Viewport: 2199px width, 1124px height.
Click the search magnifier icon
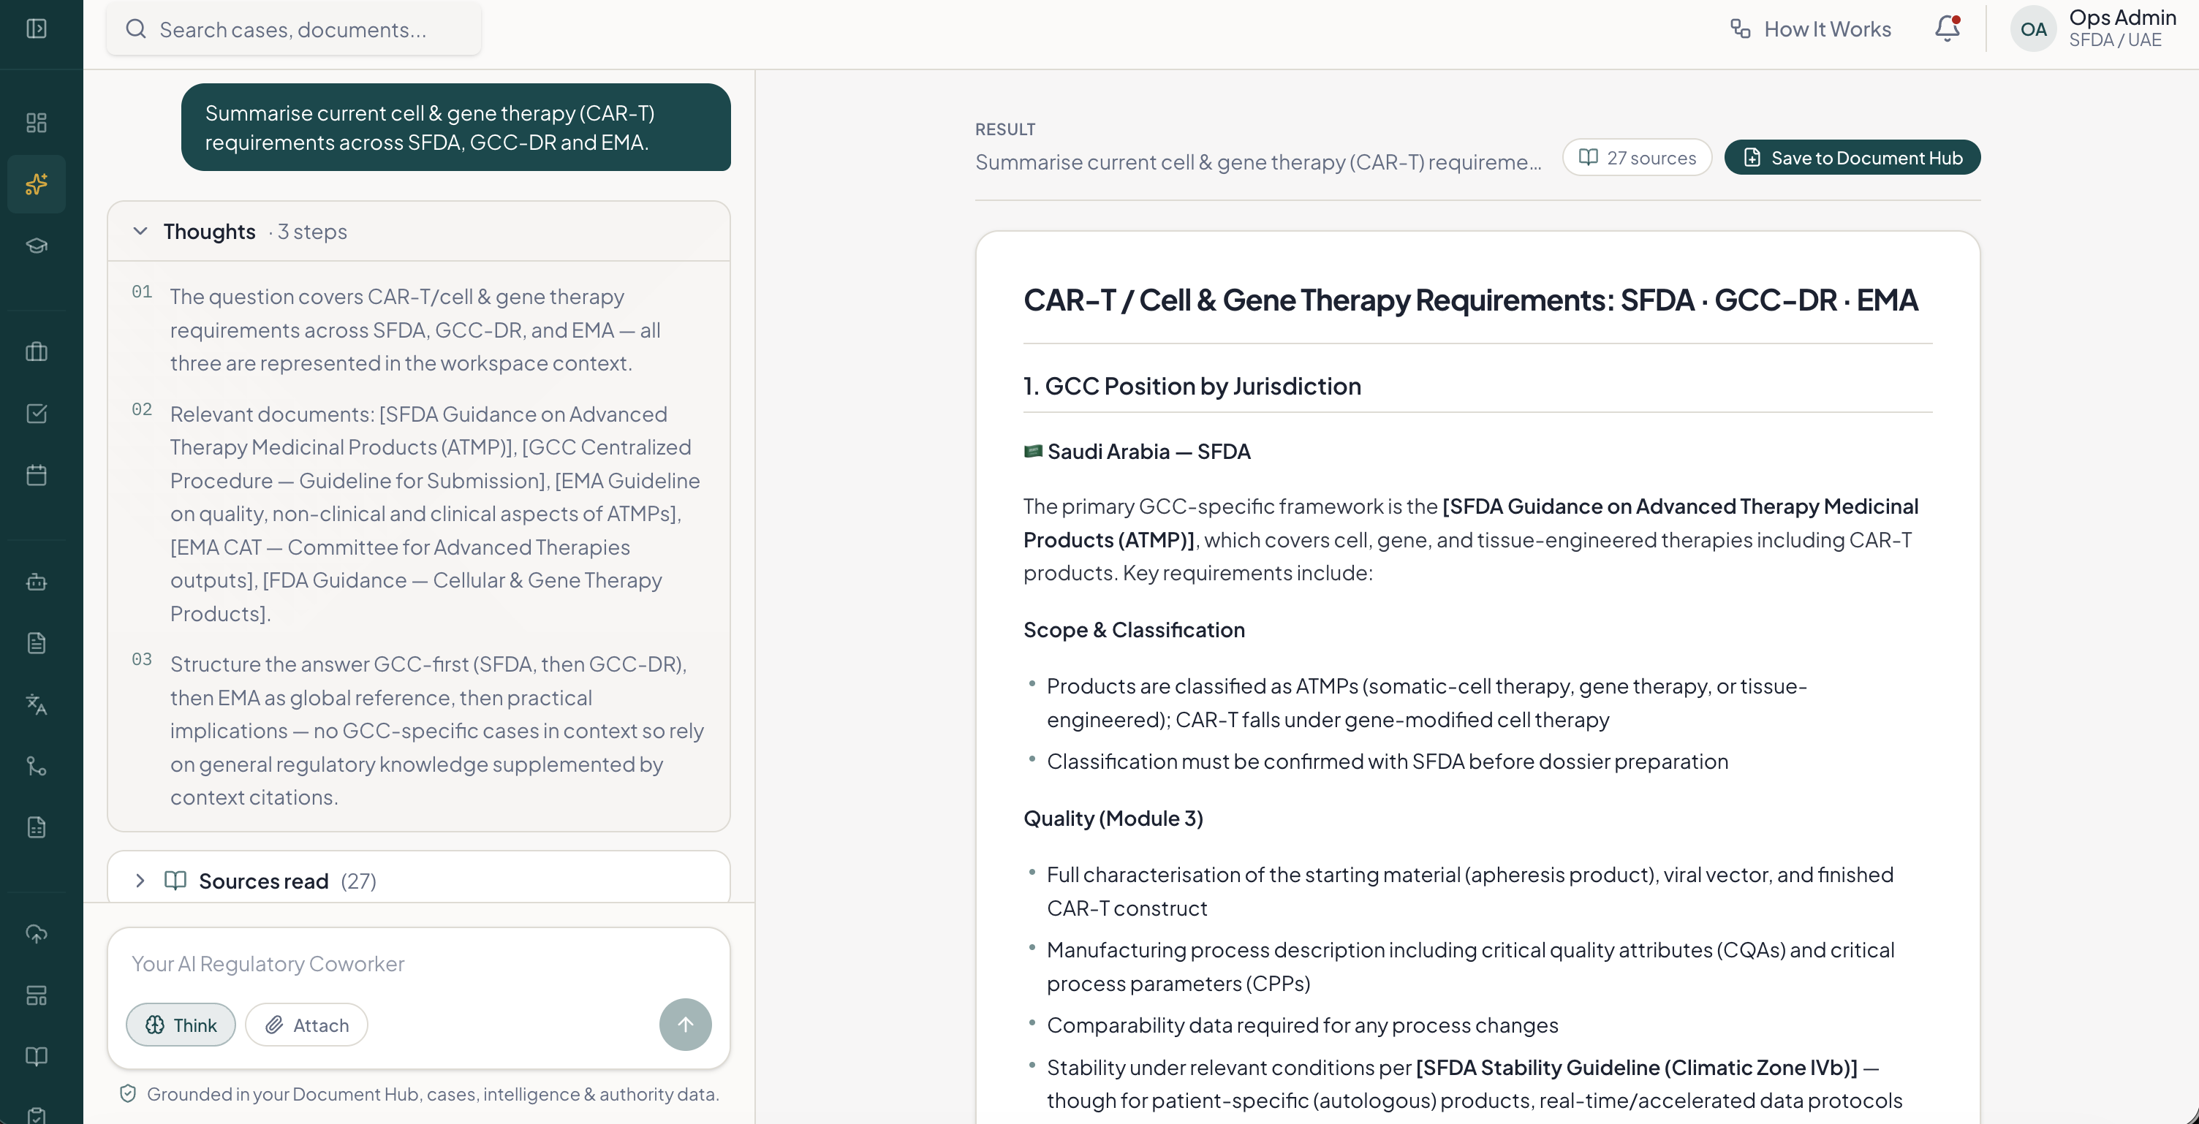point(136,29)
